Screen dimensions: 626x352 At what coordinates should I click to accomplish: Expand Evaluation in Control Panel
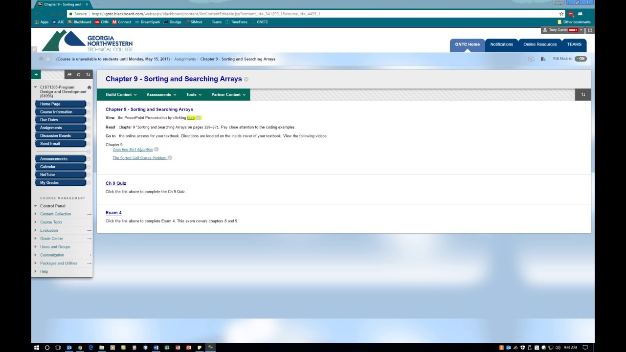(35, 230)
